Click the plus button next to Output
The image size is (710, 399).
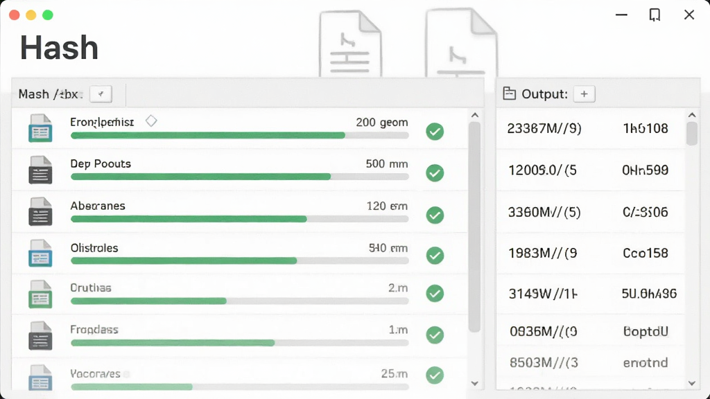tap(584, 94)
